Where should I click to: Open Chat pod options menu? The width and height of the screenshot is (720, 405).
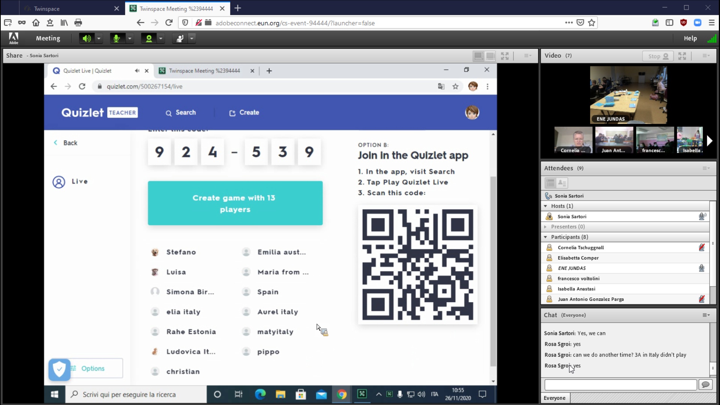(706, 315)
